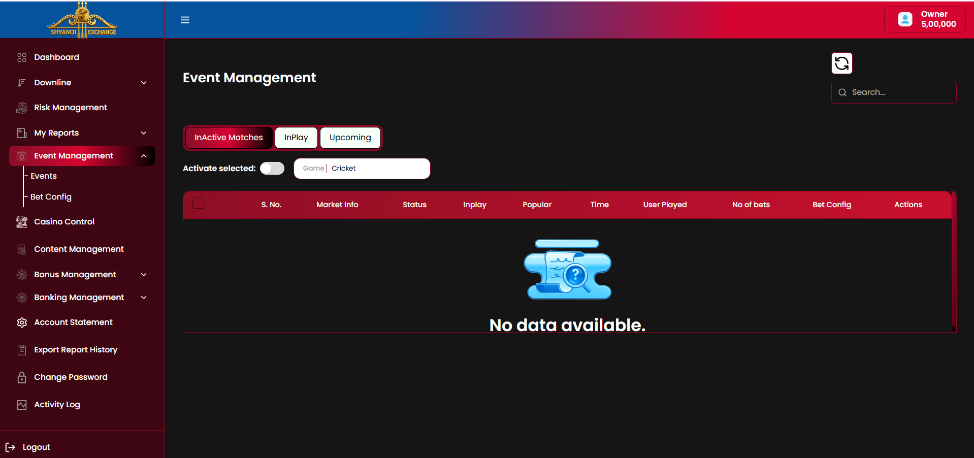The image size is (974, 458).
Task: Toggle the Activate selected switch
Action: click(272, 169)
